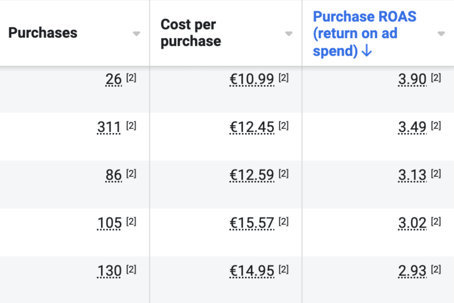Open the Purchase ROAS column dropdown arrow

tap(441, 34)
